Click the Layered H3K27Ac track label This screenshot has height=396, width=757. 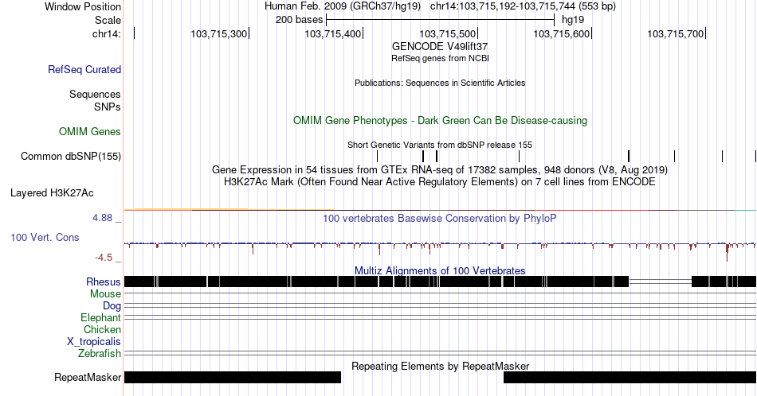[x=52, y=192]
